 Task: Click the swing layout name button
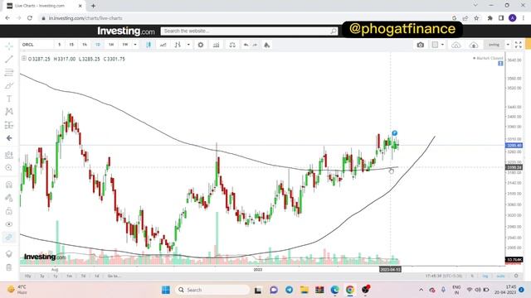click(494, 45)
